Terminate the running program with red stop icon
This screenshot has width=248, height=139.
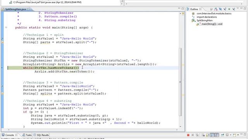click(x=188, y=135)
